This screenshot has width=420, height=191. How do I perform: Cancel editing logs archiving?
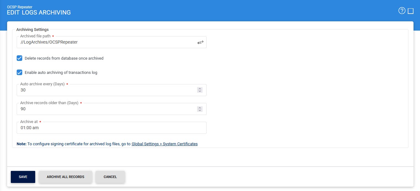pyautogui.click(x=110, y=177)
